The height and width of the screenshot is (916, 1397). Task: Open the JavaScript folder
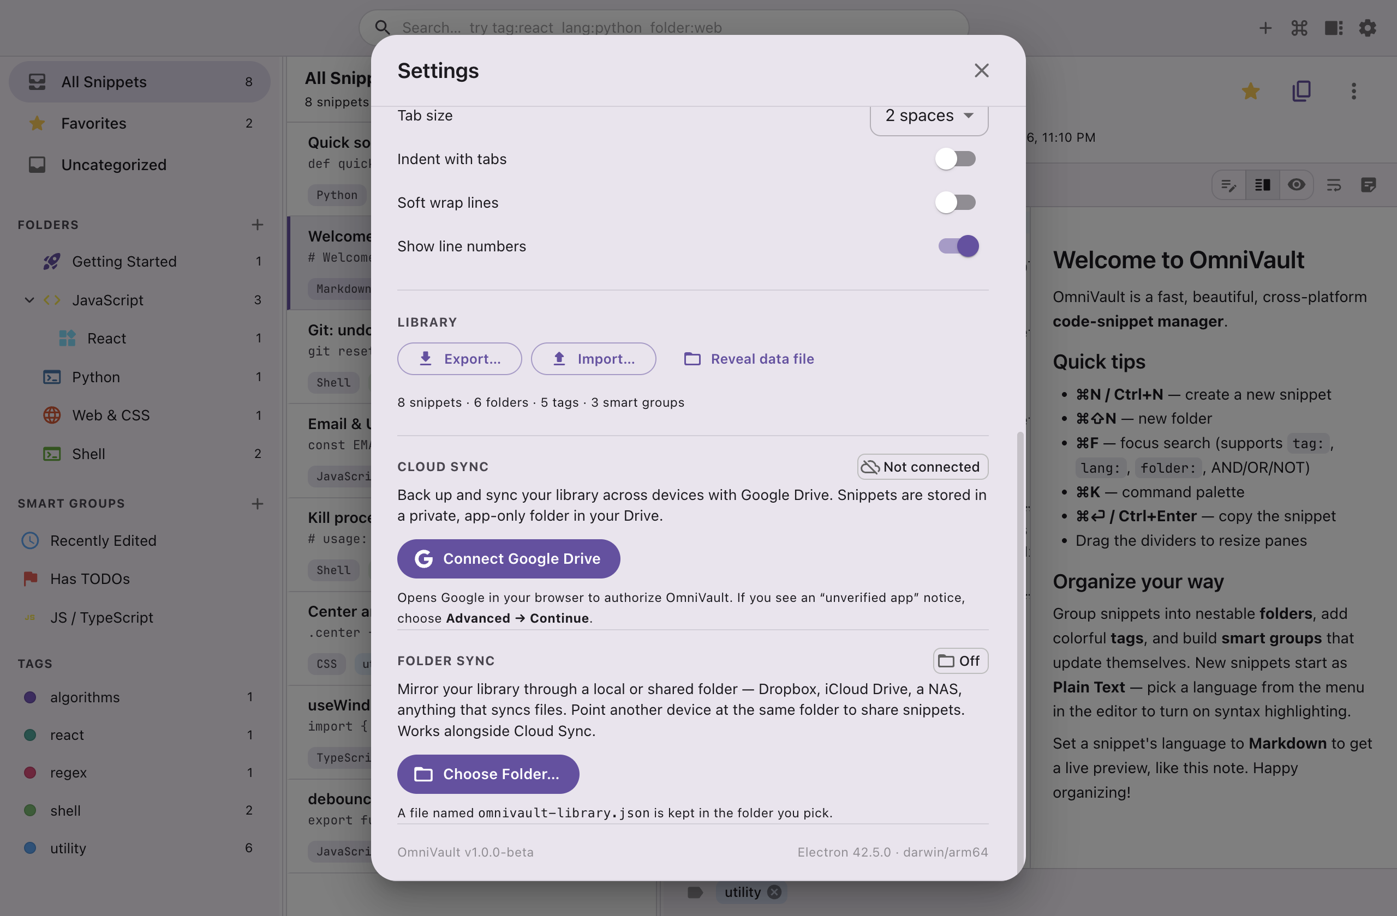point(139,300)
